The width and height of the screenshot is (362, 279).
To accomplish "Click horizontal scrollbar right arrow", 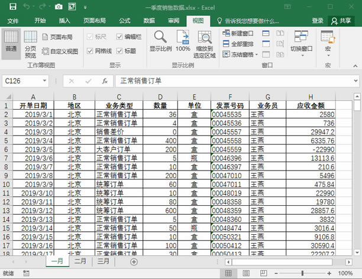I will click(x=349, y=262).
